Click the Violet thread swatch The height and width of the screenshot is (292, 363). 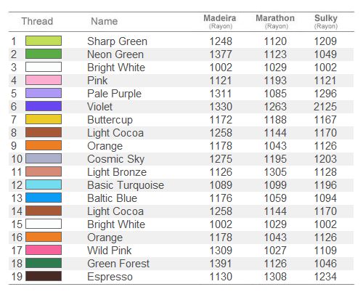coord(44,106)
